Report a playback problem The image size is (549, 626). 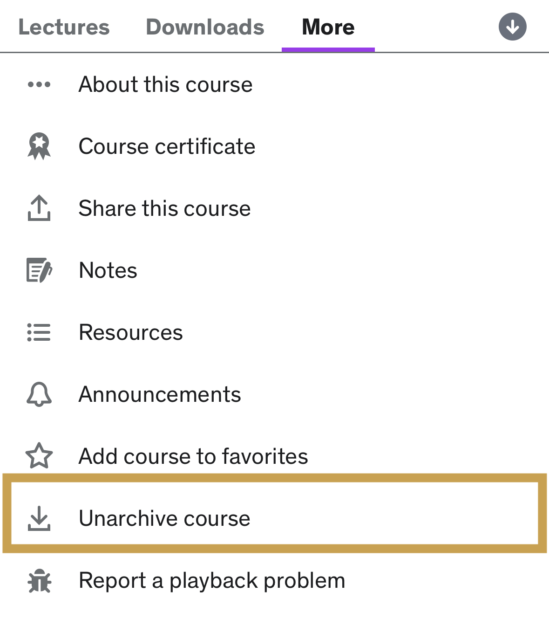tap(212, 581)
